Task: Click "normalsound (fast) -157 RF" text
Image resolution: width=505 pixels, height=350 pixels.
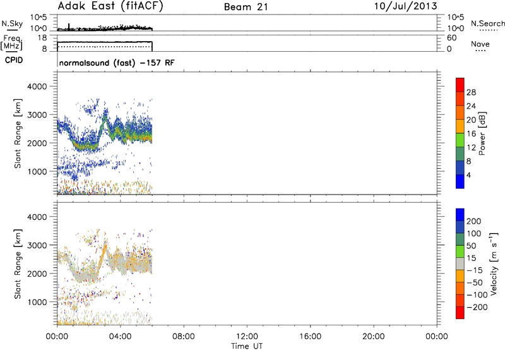Action: point(117,63)
